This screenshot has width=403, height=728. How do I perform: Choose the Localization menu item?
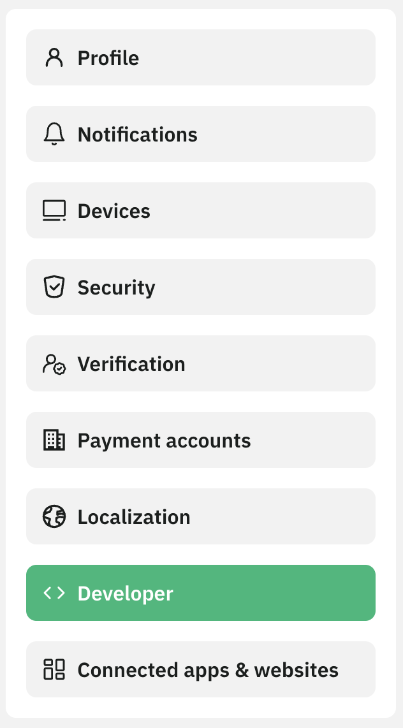(x=200, y=516)
